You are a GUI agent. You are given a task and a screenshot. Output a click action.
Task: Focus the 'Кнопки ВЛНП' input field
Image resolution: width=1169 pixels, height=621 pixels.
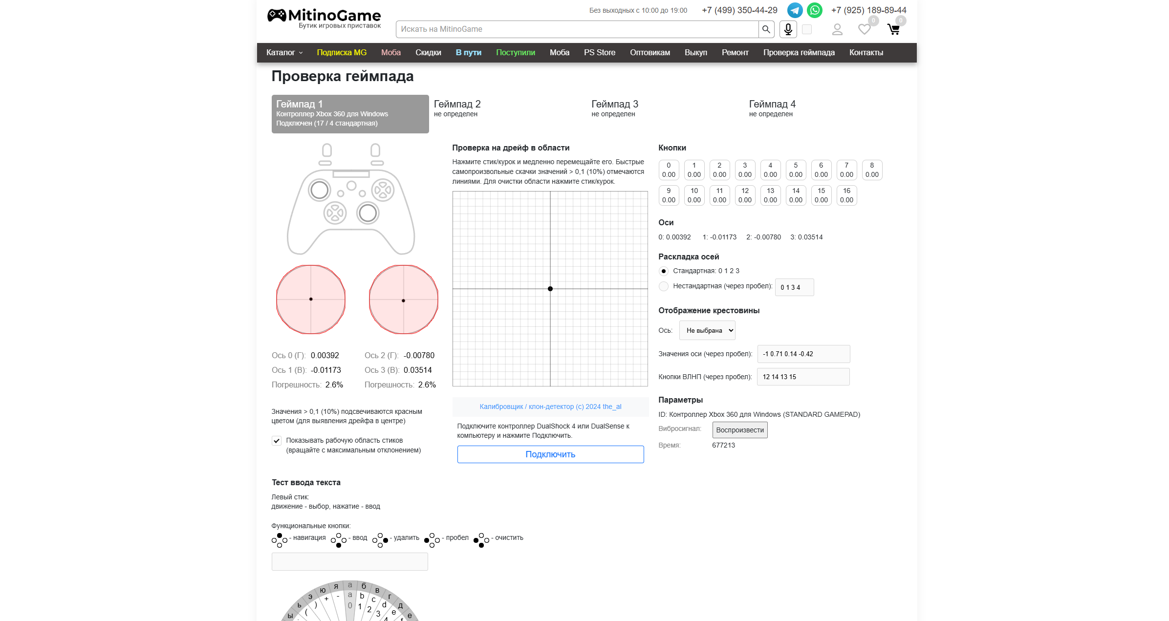[803, 377]
